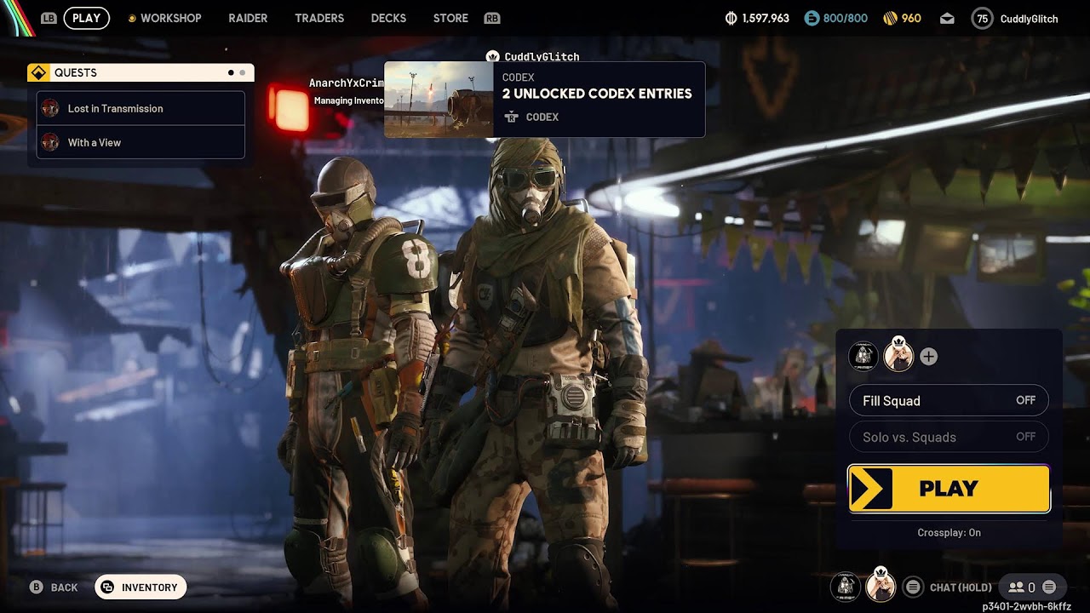The width and height of the screenshot is (1090, 613).
Task: Click the codex notification thumbnail image
Action: point(439,100)
